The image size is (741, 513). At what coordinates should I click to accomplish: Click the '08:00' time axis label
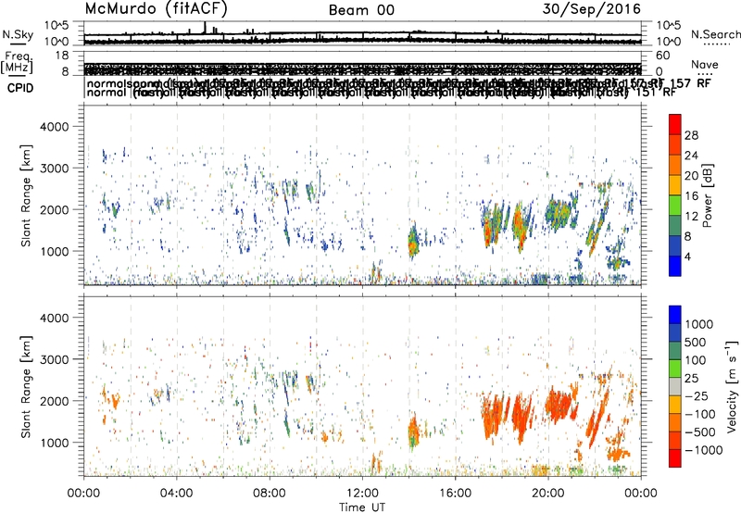pyautogui.click(x=270, y=494)
